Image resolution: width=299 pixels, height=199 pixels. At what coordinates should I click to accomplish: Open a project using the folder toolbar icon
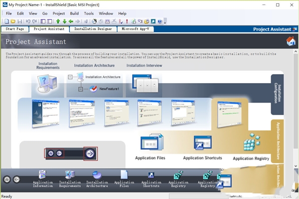point(13,21)
